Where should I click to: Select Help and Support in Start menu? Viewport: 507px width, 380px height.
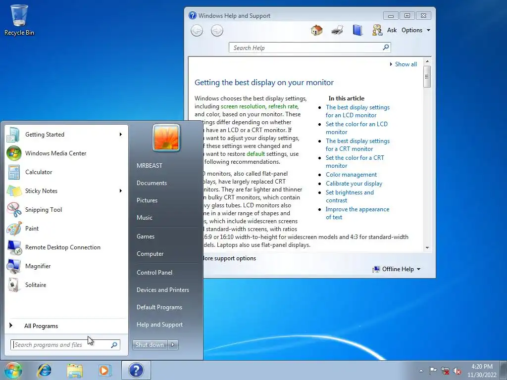(159, 325)
